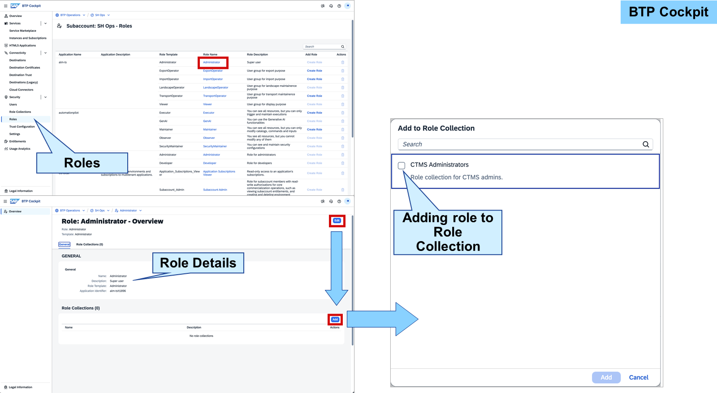Click the Entitlements icon in the sidebar
717x393 pixels.
pos(6,142)
